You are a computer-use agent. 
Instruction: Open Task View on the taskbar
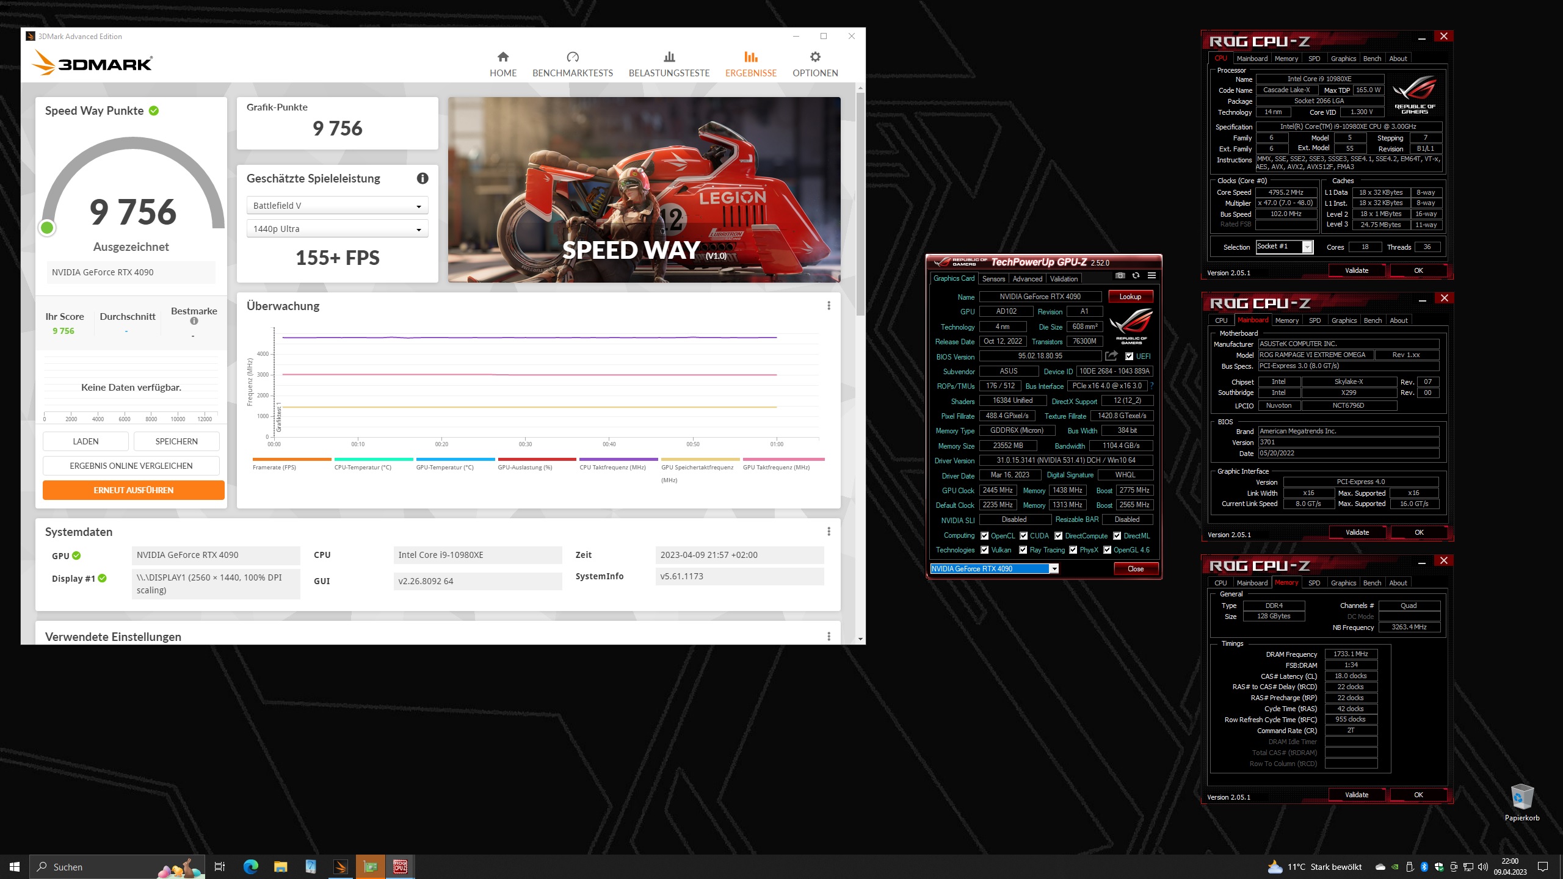pyautogui.click(x=220, y=867)
